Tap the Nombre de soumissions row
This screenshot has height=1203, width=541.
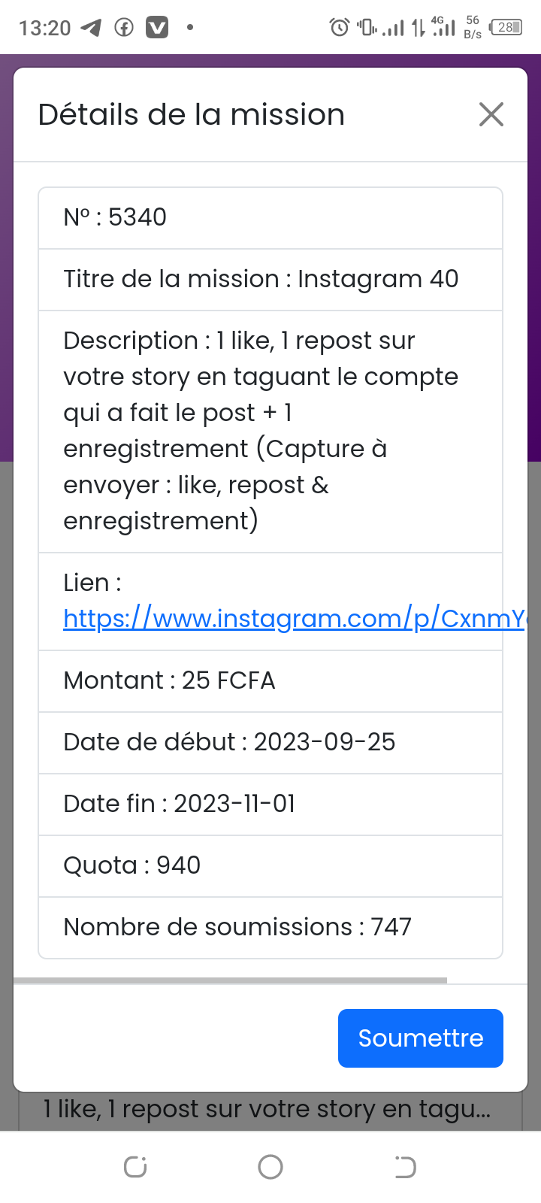pyautogui.click(x=270, y=928)
